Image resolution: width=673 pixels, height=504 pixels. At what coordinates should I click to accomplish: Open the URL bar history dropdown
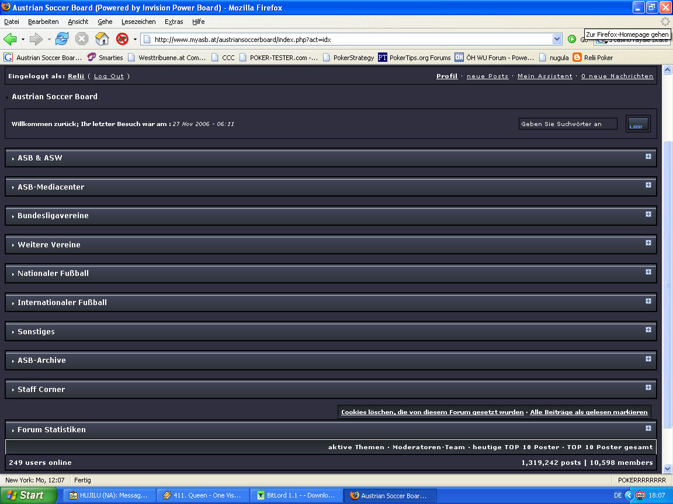point(557,39)
